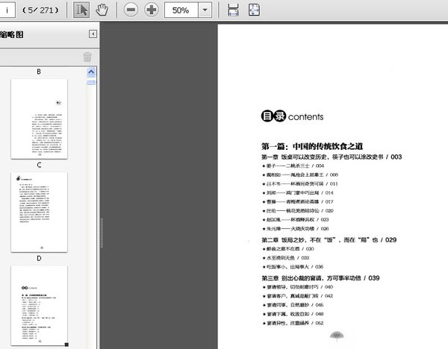Click the 第二章 entry ending in 029
Screen dimensions: 448x349
329,240
